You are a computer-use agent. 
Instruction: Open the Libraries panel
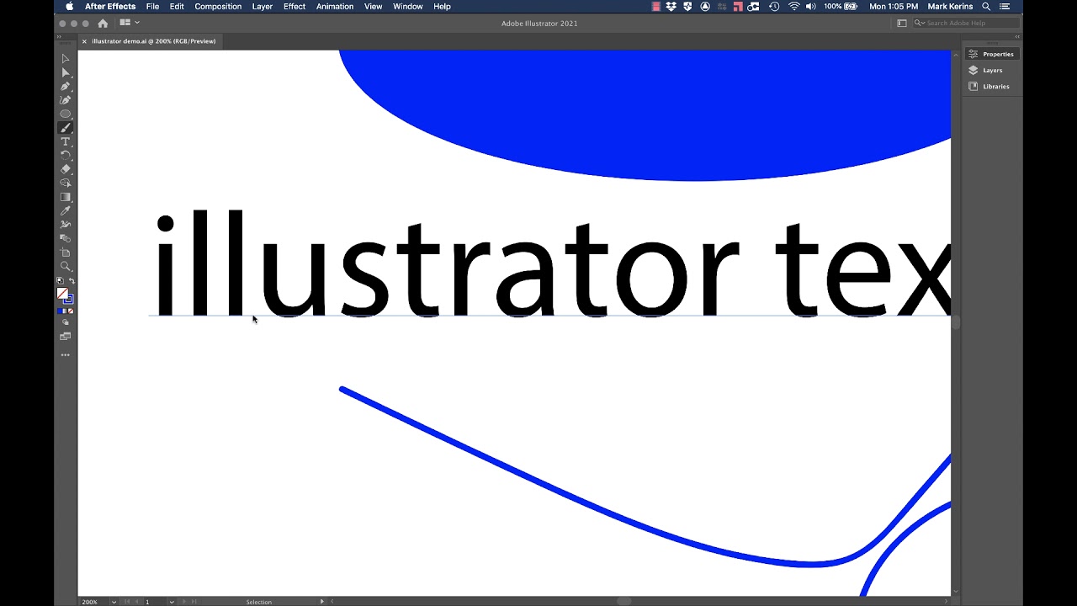[x=990, y=86]
